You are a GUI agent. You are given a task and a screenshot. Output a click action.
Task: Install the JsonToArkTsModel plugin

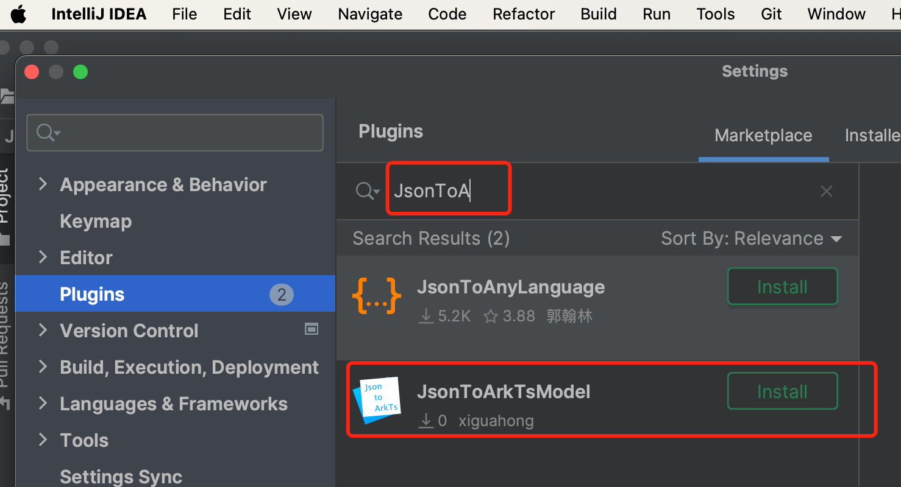point(782,391)
